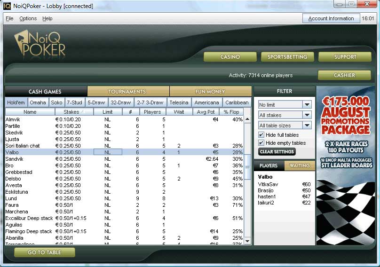Open Account Information
The image size is (380, 267).
331,18
